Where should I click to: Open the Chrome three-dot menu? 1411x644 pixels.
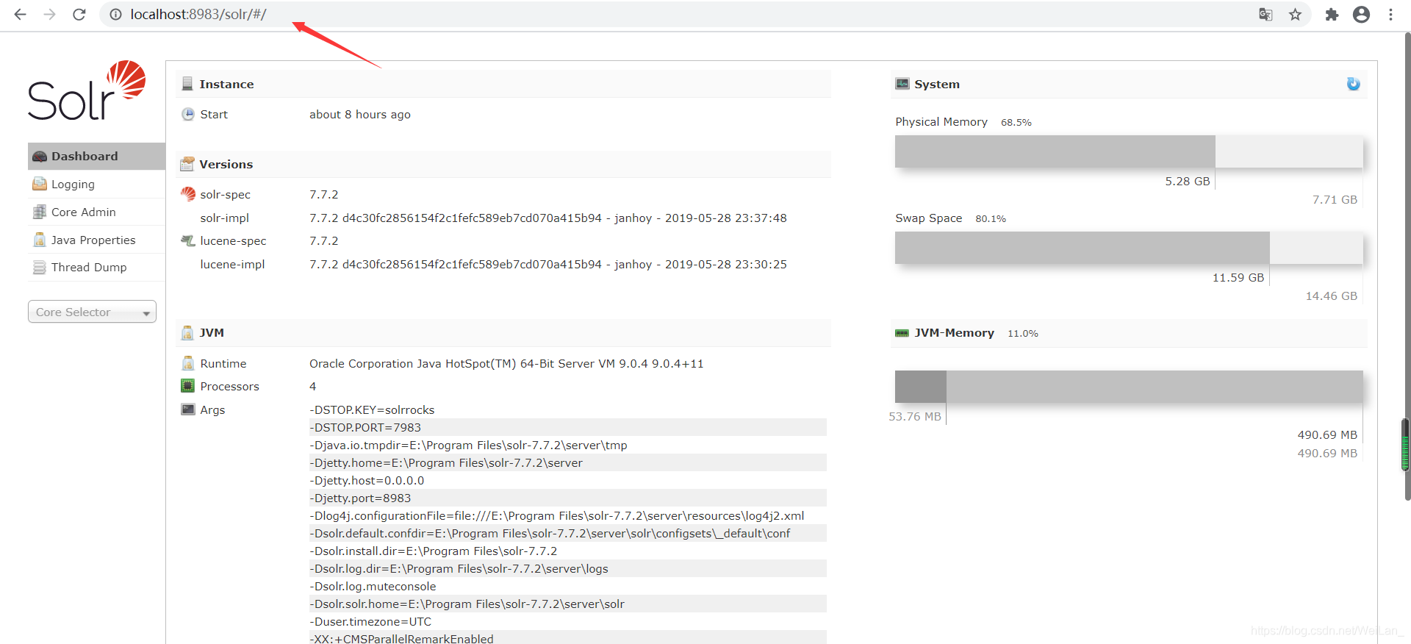1390,14
